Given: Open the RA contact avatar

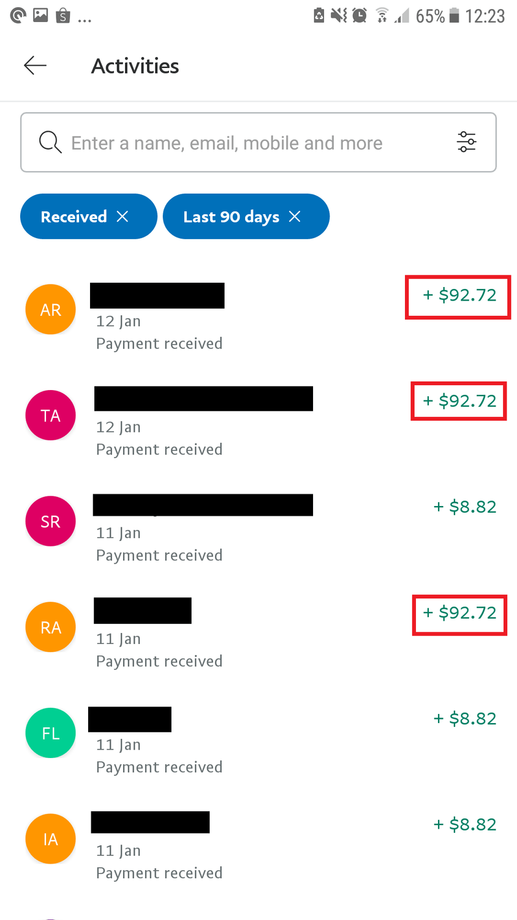Looking at the screenshot, I should click(51, 627).
